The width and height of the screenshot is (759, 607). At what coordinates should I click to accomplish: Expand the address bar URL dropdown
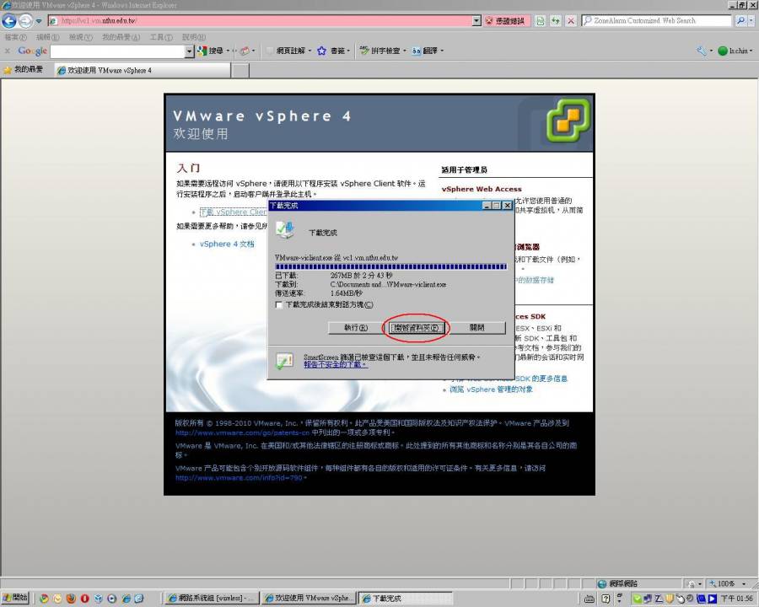[476, 21]
